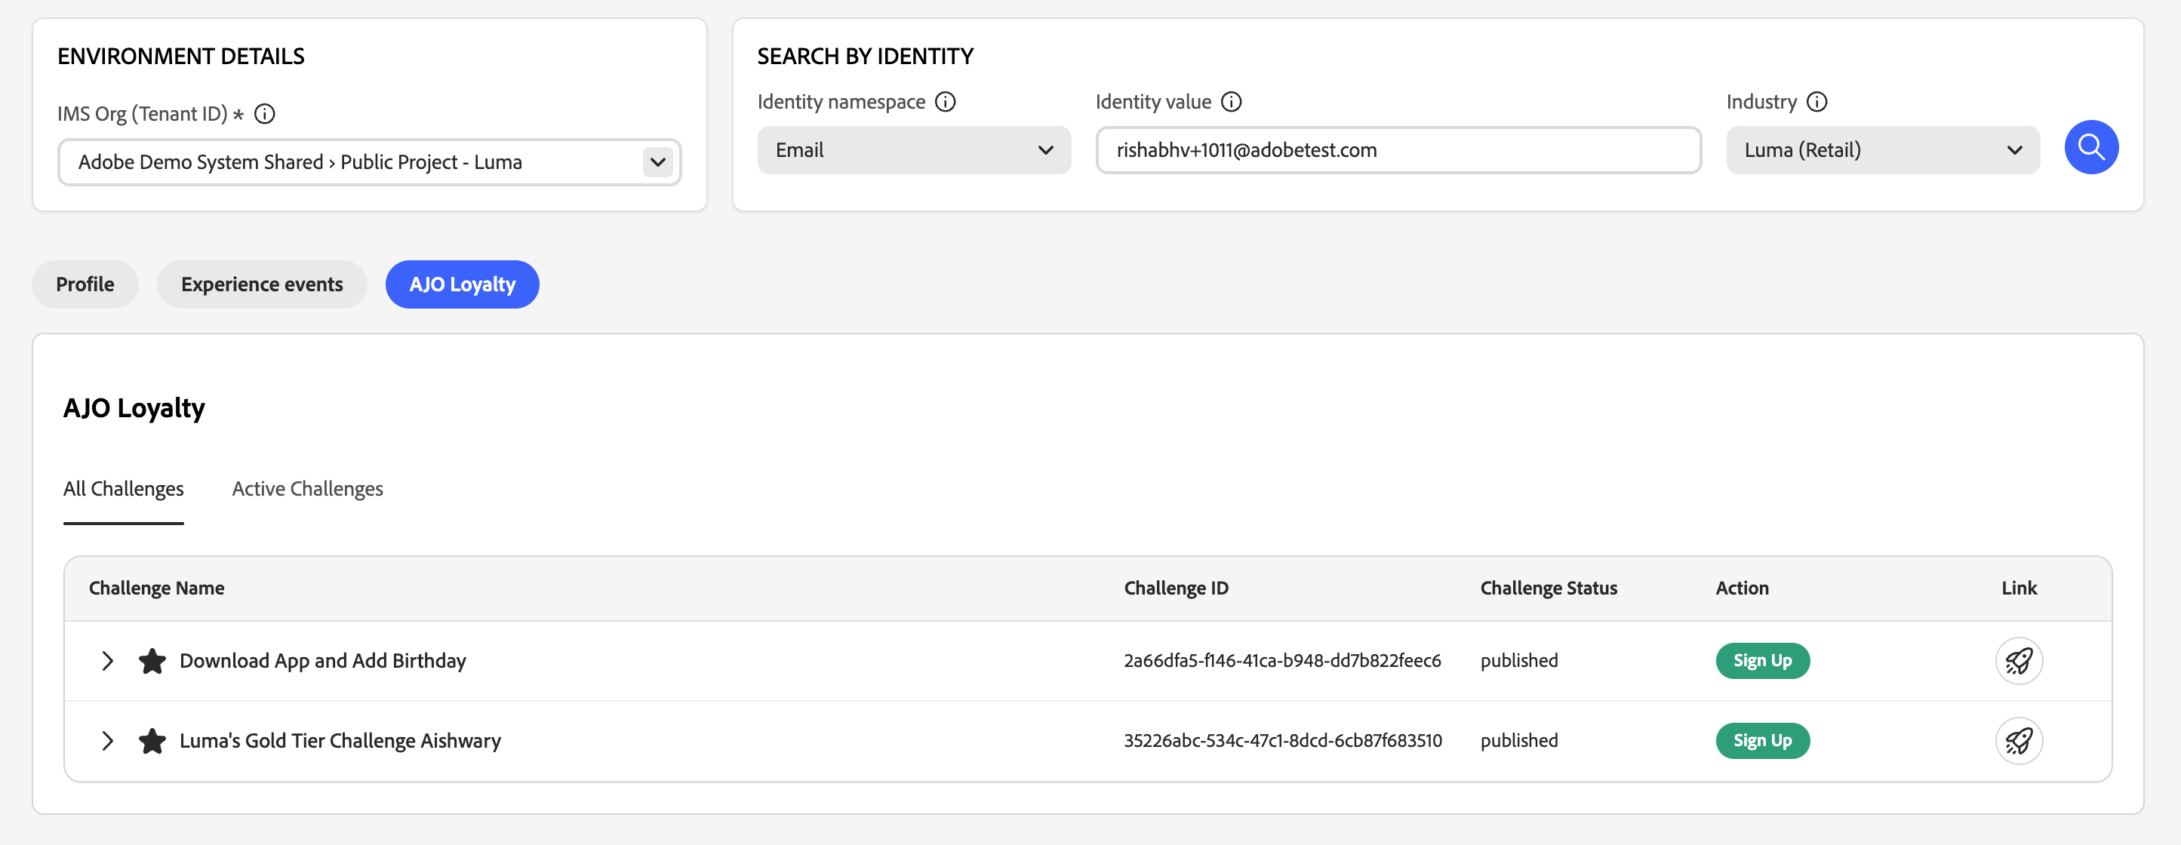Select AJO Loyalty tab
Image resolution: width=2181 pixels, height=845 pixels.
(x=463, y=284)
